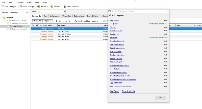Open the Get changes dropdown arrow
The image size is (202, 109).
(x=17, y=7)
